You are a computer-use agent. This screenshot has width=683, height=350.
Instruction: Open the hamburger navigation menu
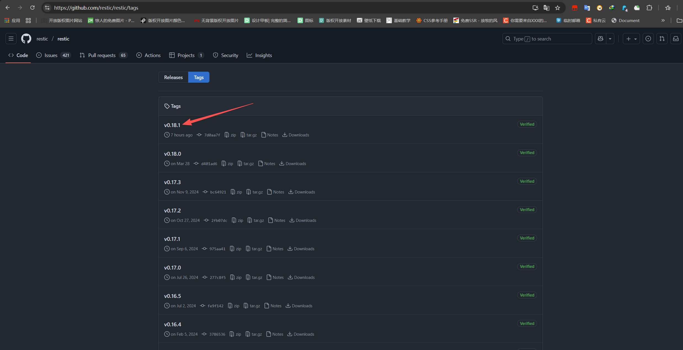[11, 39]
